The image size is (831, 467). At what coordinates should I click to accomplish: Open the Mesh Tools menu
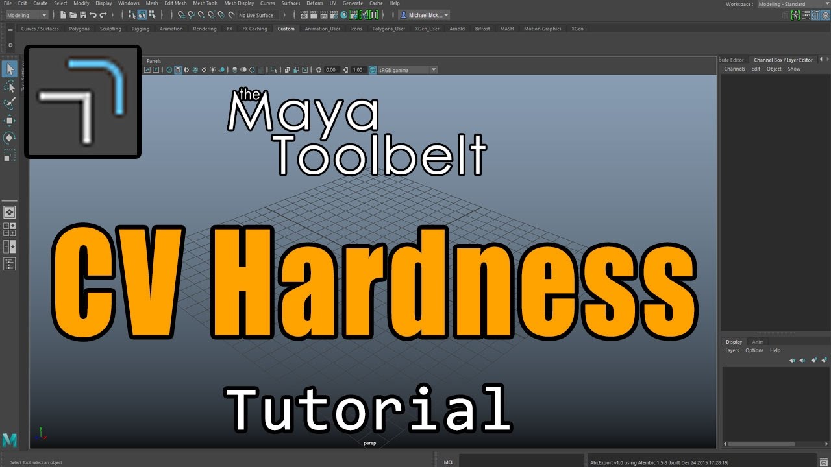[205, 3]
